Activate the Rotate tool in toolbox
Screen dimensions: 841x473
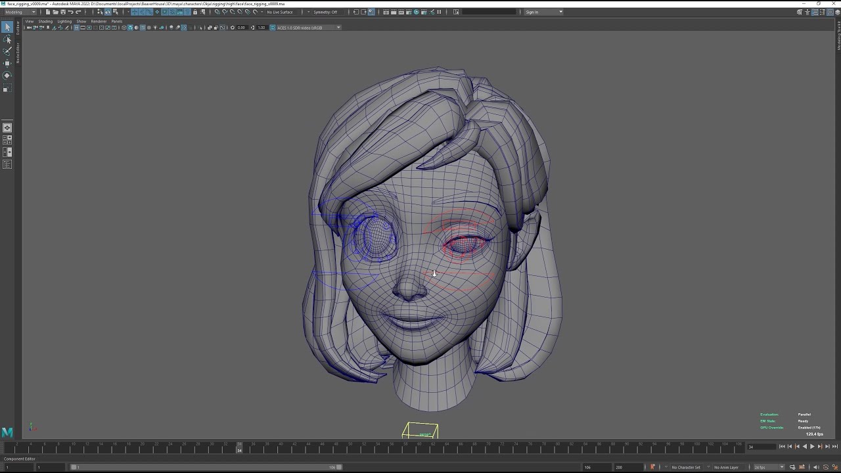point(7,75)
